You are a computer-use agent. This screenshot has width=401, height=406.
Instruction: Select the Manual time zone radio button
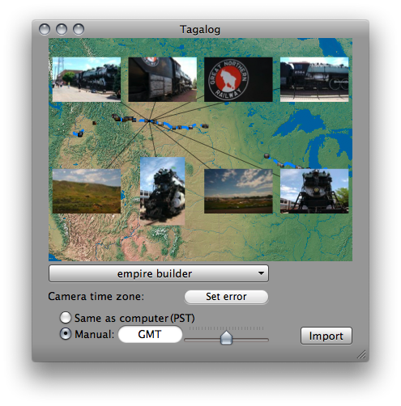[66, 334]
